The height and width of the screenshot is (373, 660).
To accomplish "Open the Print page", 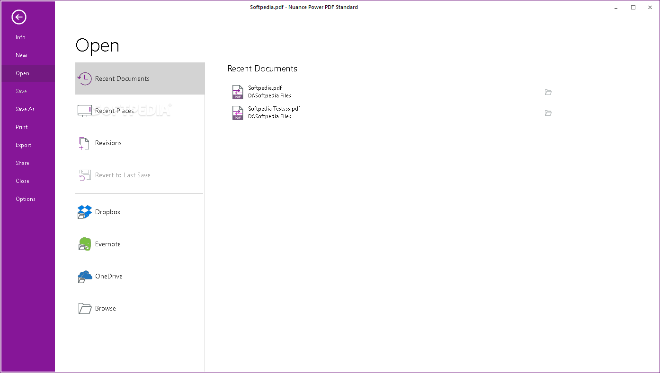I will click(x=22, y=127).
